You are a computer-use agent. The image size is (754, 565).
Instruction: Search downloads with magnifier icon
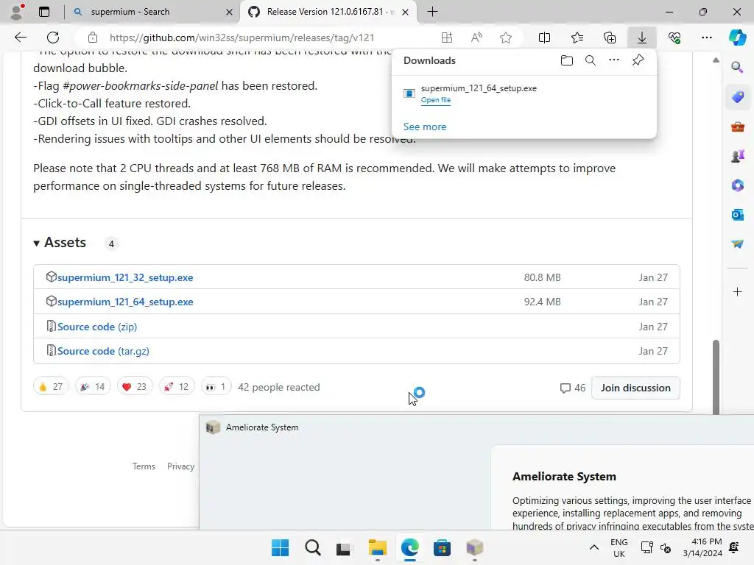click(x=591, y=60)
